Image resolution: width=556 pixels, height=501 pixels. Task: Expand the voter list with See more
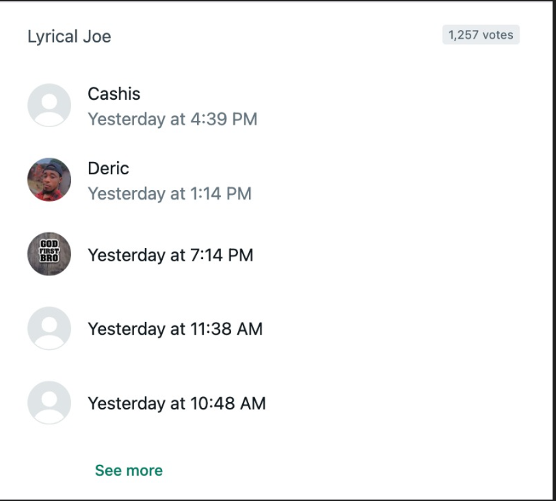tap(129, 470)
